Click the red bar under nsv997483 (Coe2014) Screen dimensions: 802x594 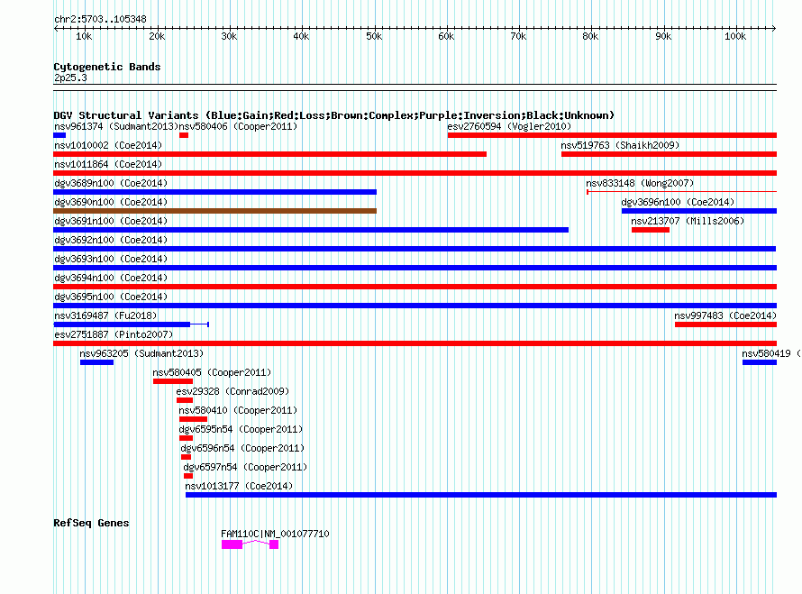[x=725, y=324]
